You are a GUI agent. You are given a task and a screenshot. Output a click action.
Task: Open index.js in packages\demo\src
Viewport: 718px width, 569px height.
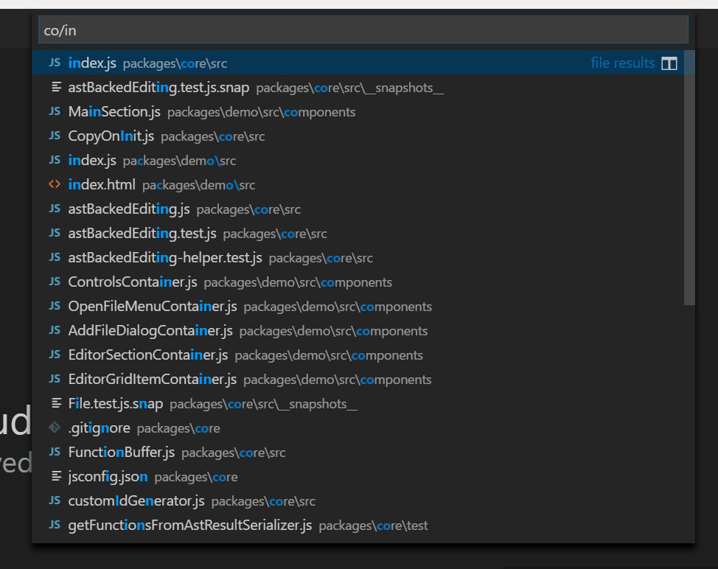tap(358, 160)
